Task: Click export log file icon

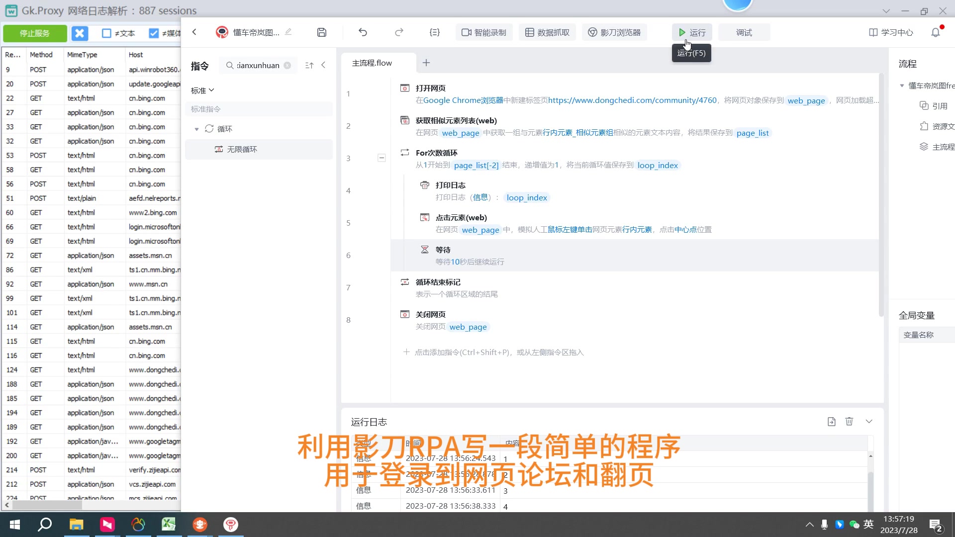Action: pos(831,422)
